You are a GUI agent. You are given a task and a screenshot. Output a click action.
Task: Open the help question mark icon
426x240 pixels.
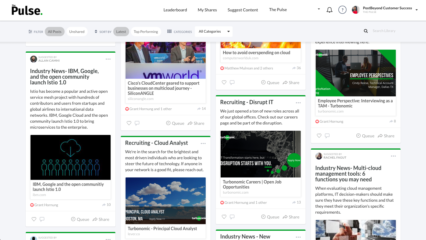342,10
